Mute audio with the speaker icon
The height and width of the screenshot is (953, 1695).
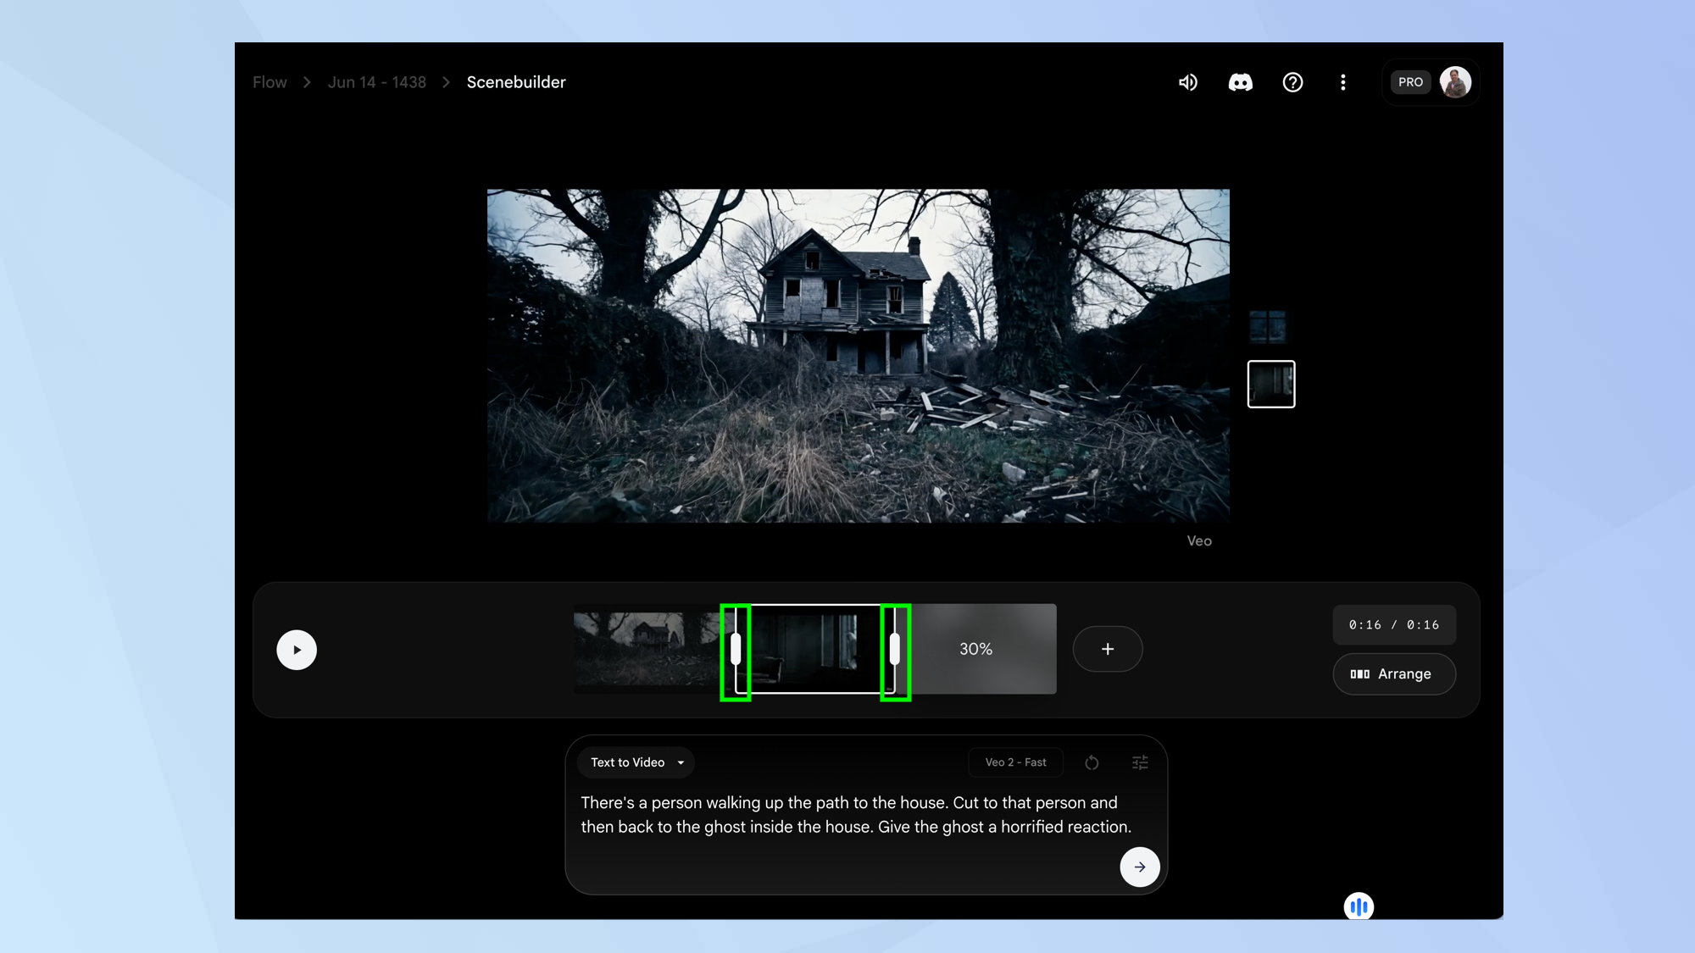(1188, 82)
